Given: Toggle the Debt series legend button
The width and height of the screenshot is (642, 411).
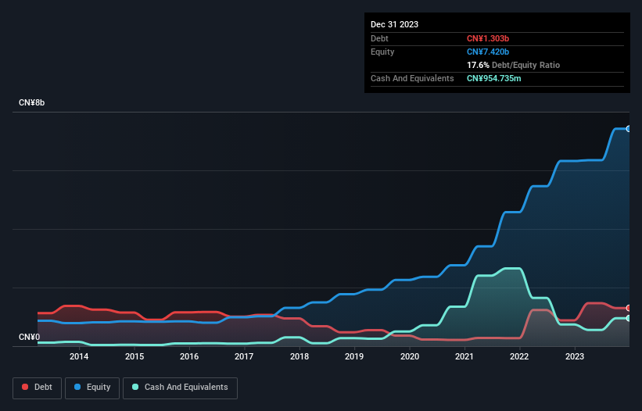Looking at the screenshot, I should [37, 388].
